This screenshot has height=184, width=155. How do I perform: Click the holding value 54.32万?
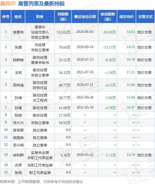pos(65,72)
